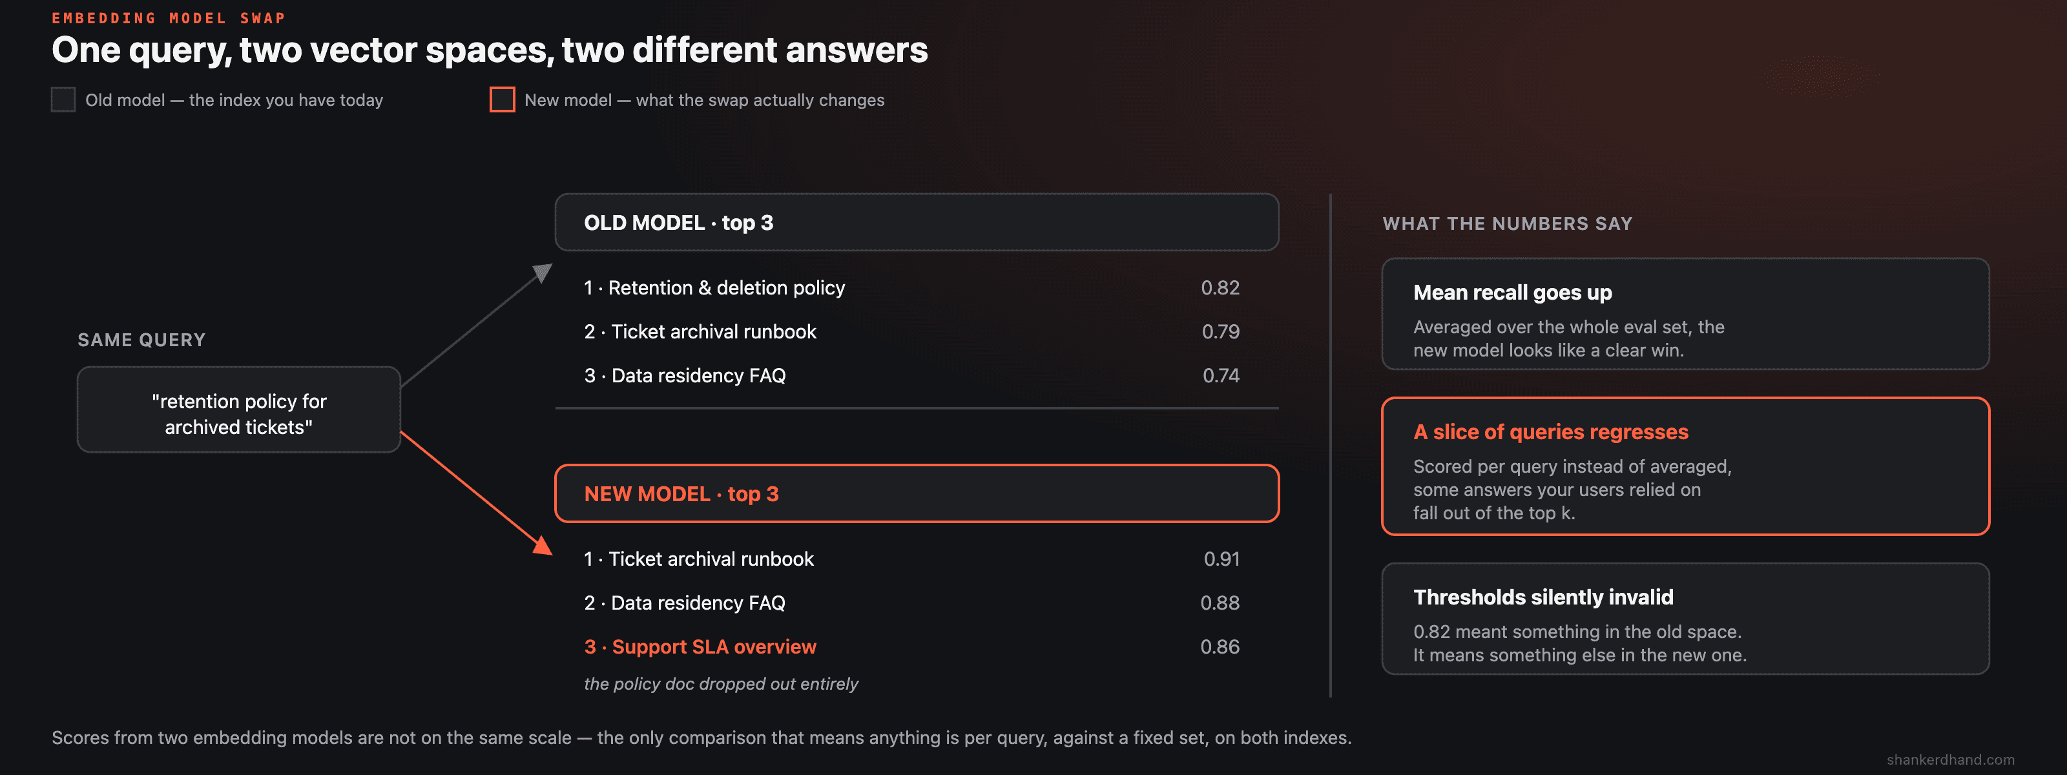The image size is (2067, 775).
Task: Open the A slice of queries regresses card
Action: [1685, 466]
